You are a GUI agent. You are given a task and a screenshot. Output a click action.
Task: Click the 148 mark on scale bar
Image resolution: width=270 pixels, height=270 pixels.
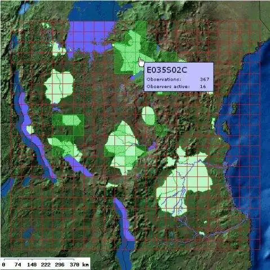point(32,265)
